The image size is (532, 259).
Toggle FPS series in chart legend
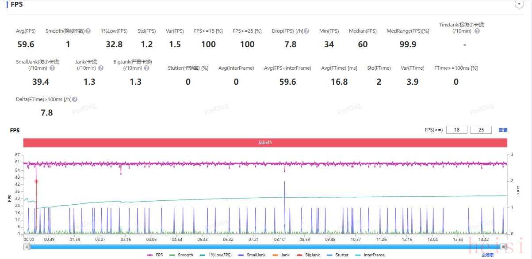pyautogui.click(x=155, y=255)
